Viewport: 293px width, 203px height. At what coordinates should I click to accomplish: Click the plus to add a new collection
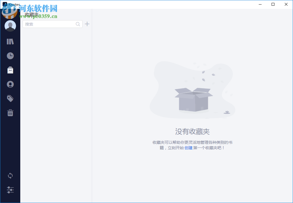[87, 24]
